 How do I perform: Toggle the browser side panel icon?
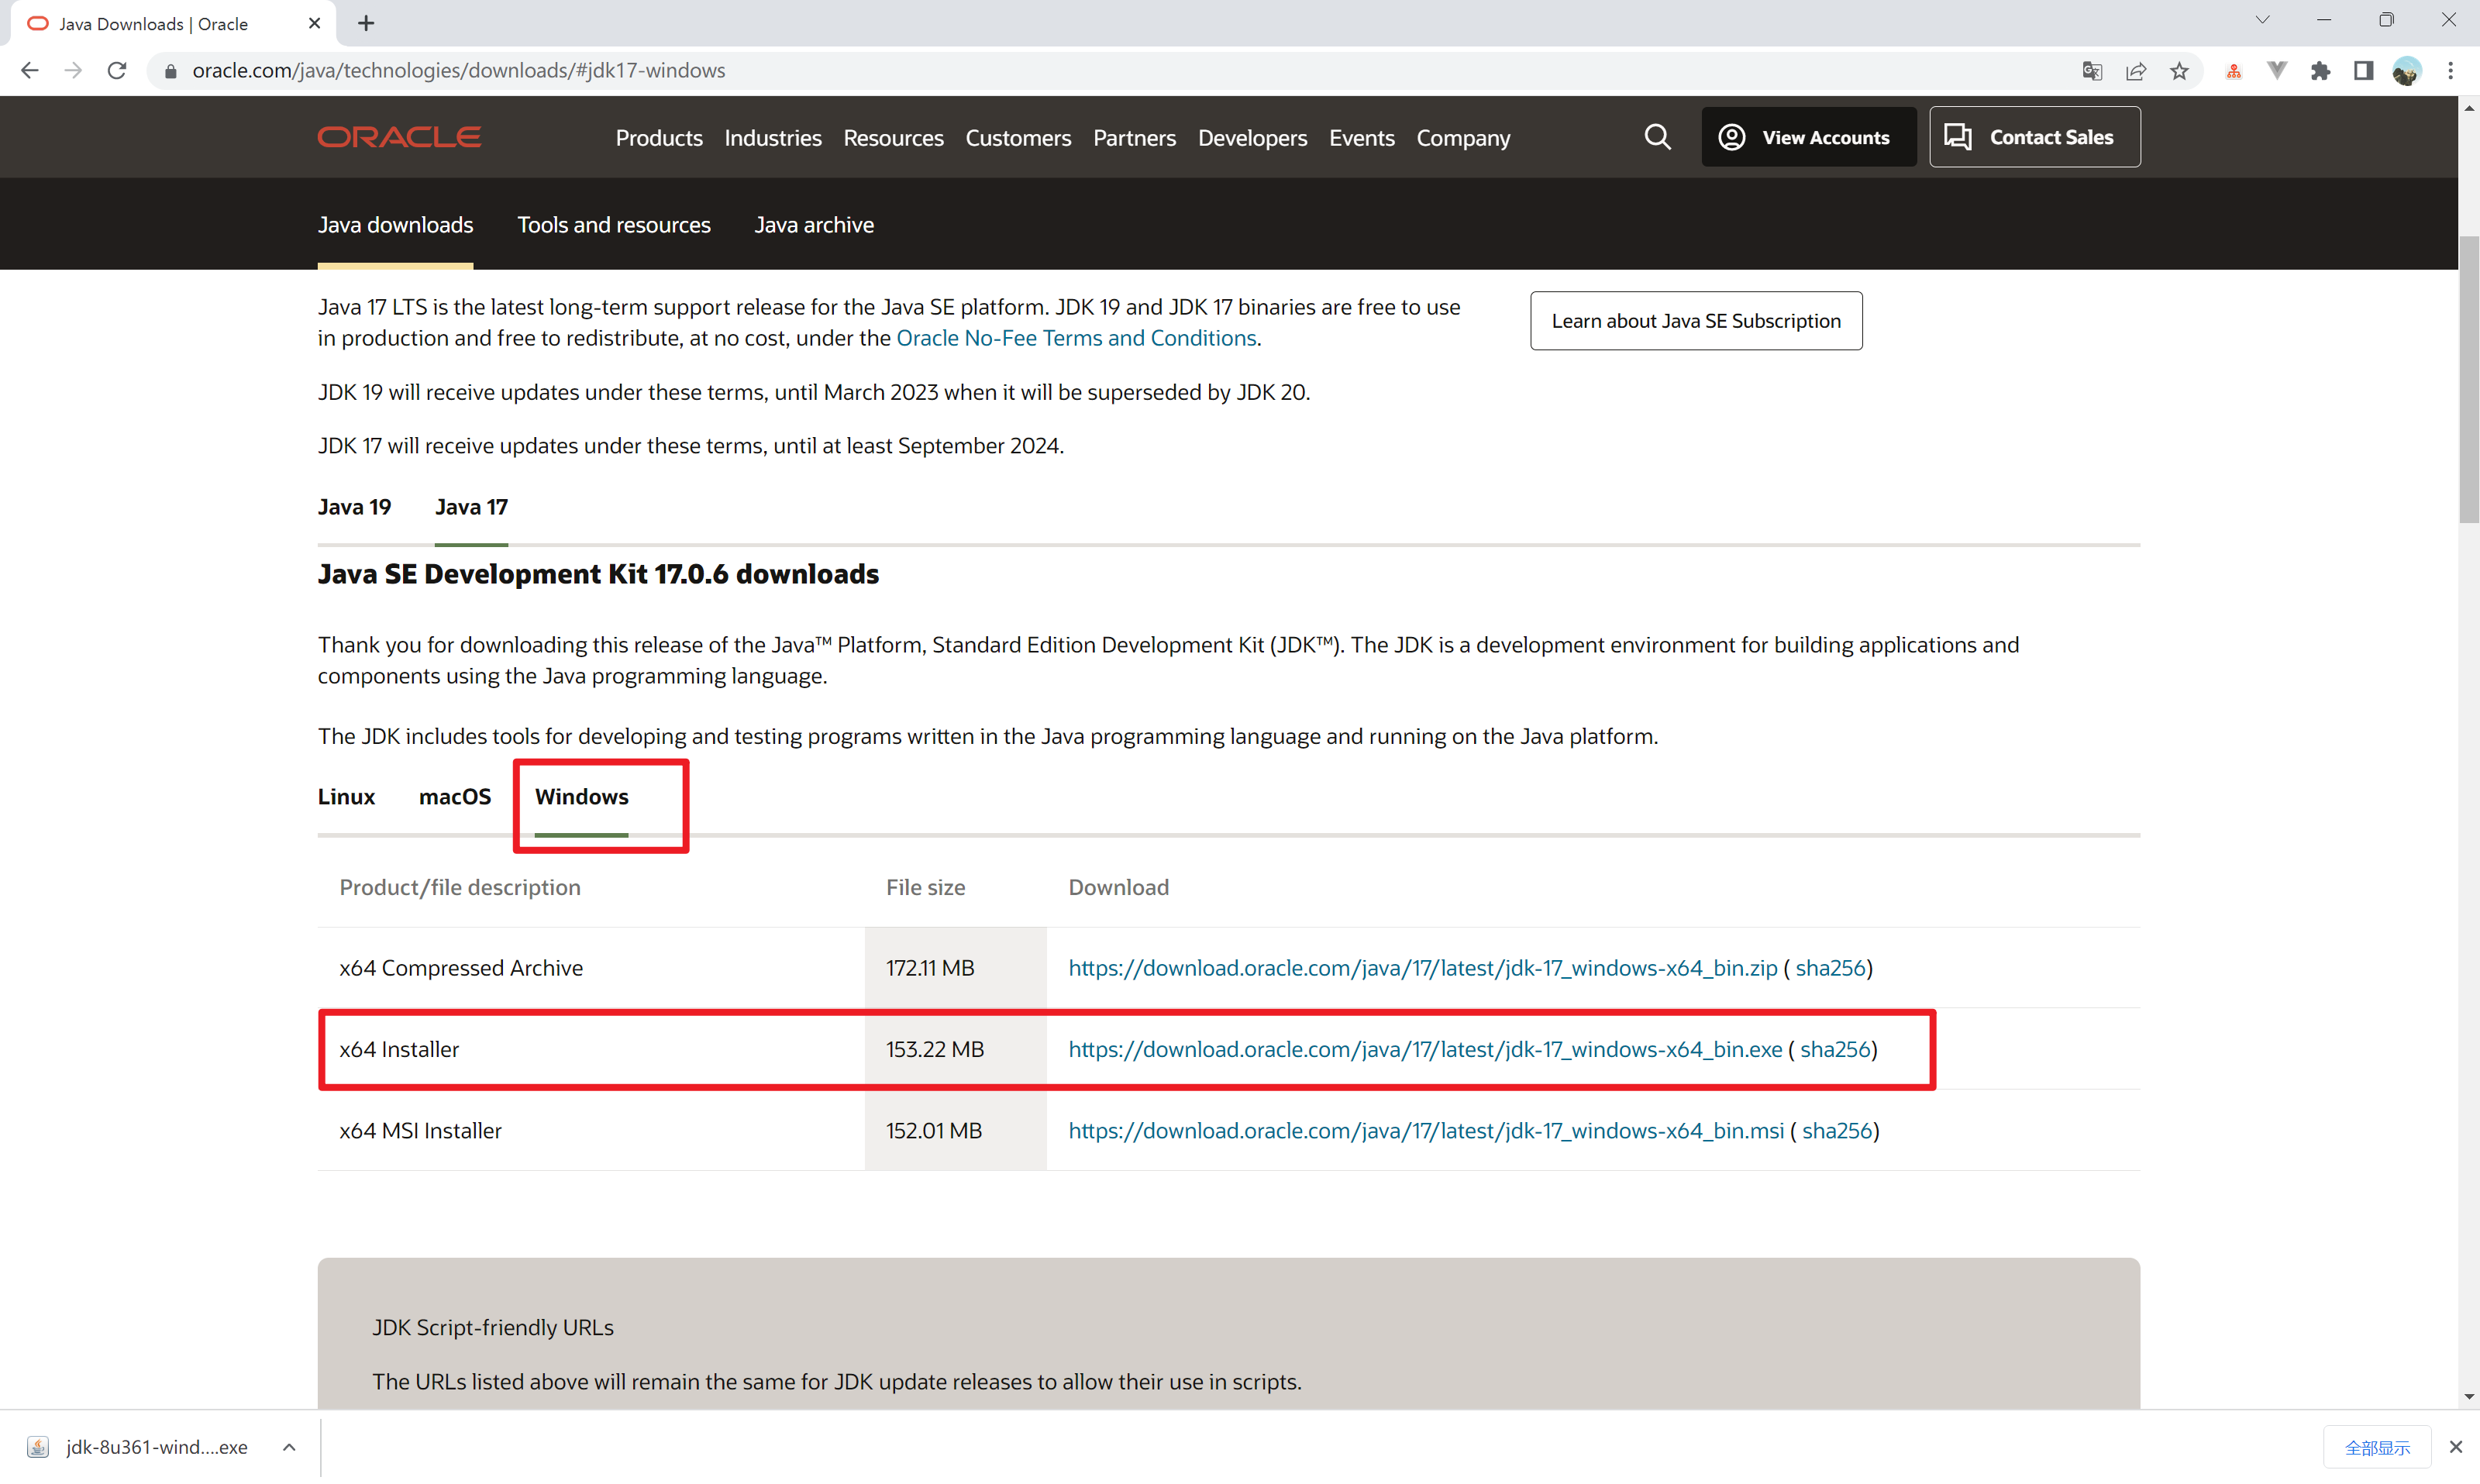2364,71
